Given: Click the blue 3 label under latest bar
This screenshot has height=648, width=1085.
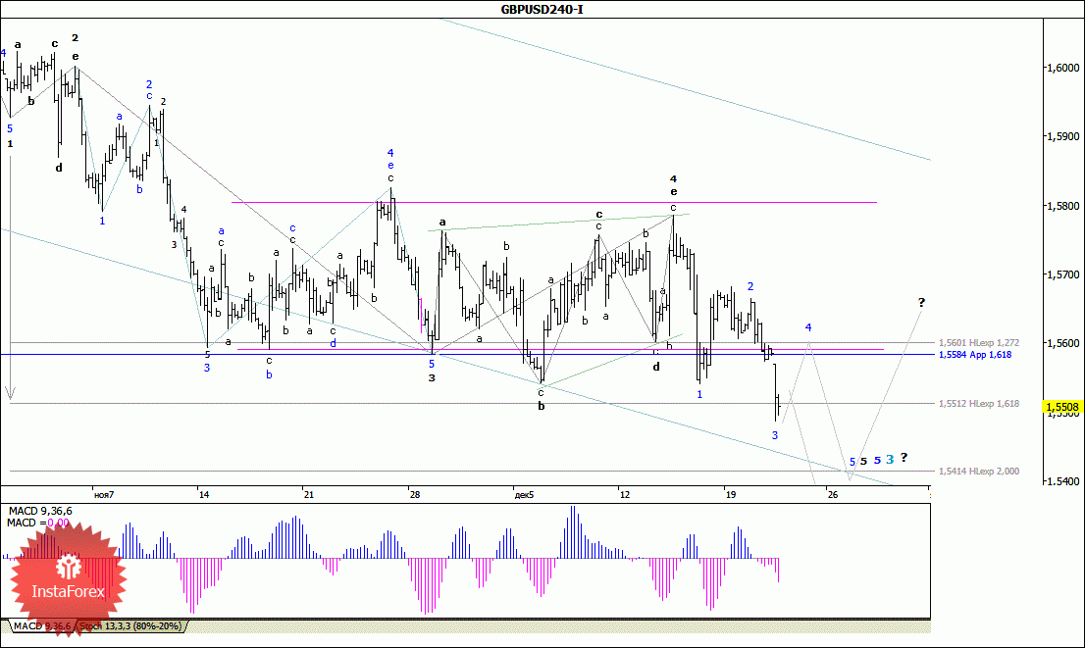Looking at the screenshot, I should click(x=774, y=435).
